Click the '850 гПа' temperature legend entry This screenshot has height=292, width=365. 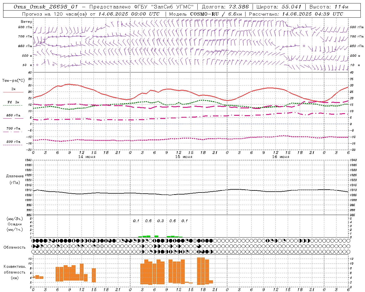(x=13, y=115)
